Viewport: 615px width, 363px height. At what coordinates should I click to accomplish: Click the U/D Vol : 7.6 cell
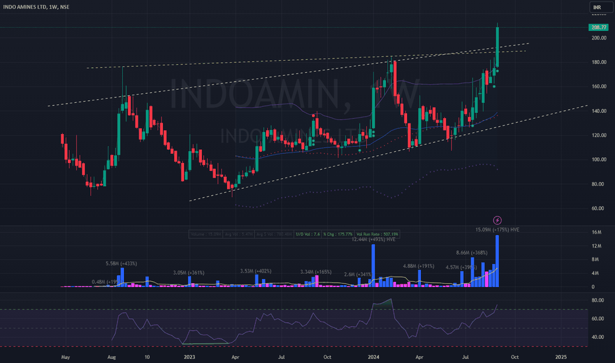click(308, 234)
